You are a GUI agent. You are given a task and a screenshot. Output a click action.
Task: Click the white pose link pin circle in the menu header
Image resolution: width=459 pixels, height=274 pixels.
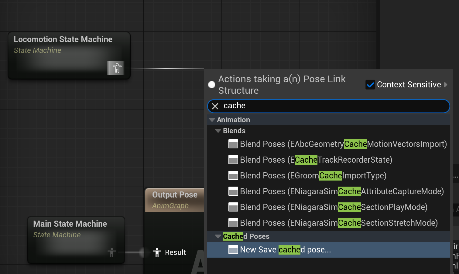click(x=212, y=85)
